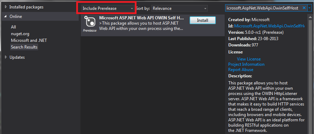Click the details pane vertical scrollbar

[x=310, y=74]
